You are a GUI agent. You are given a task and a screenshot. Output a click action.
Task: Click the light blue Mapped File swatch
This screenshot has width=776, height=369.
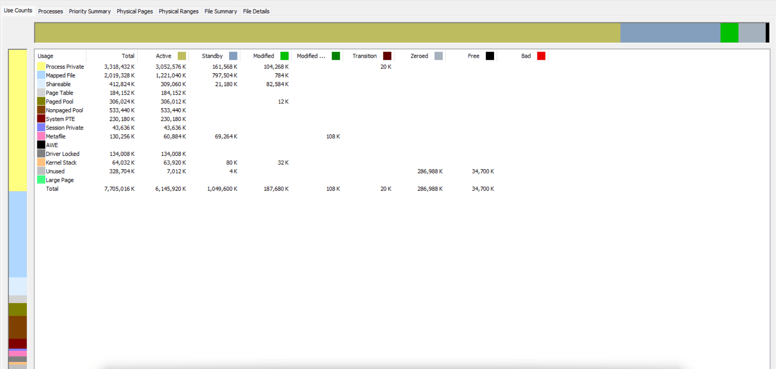click(41, 75)
